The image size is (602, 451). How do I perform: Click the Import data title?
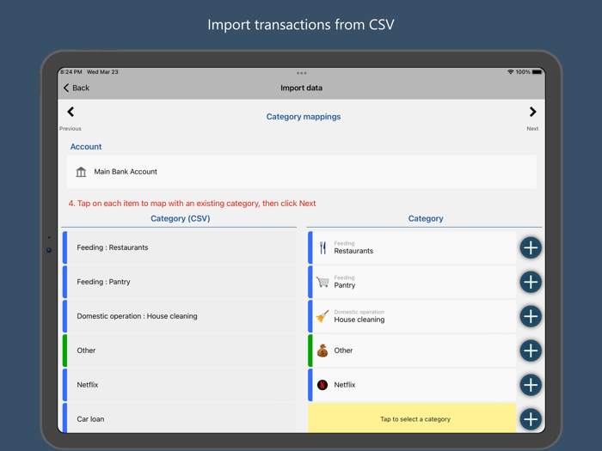pos(301,88)
